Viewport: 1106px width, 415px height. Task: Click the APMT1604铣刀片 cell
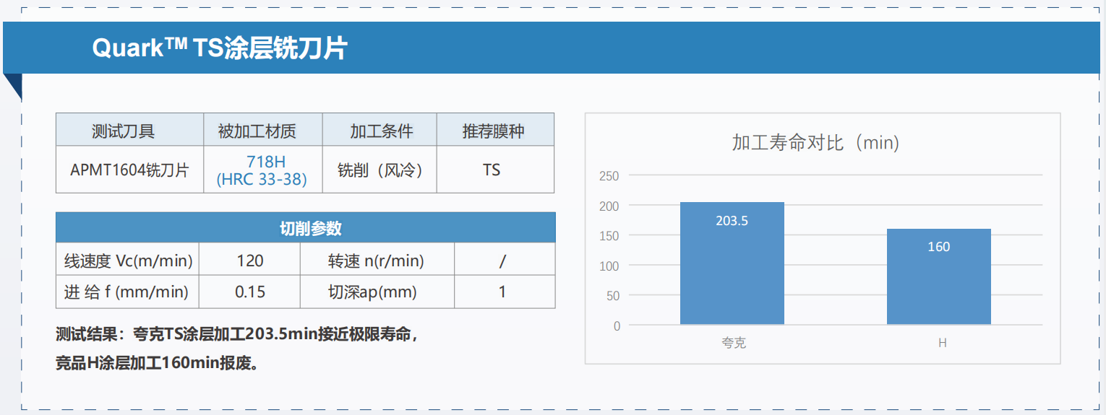coord(130,170)
